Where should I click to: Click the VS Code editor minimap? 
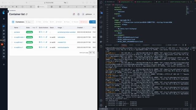tap(190, 11)
